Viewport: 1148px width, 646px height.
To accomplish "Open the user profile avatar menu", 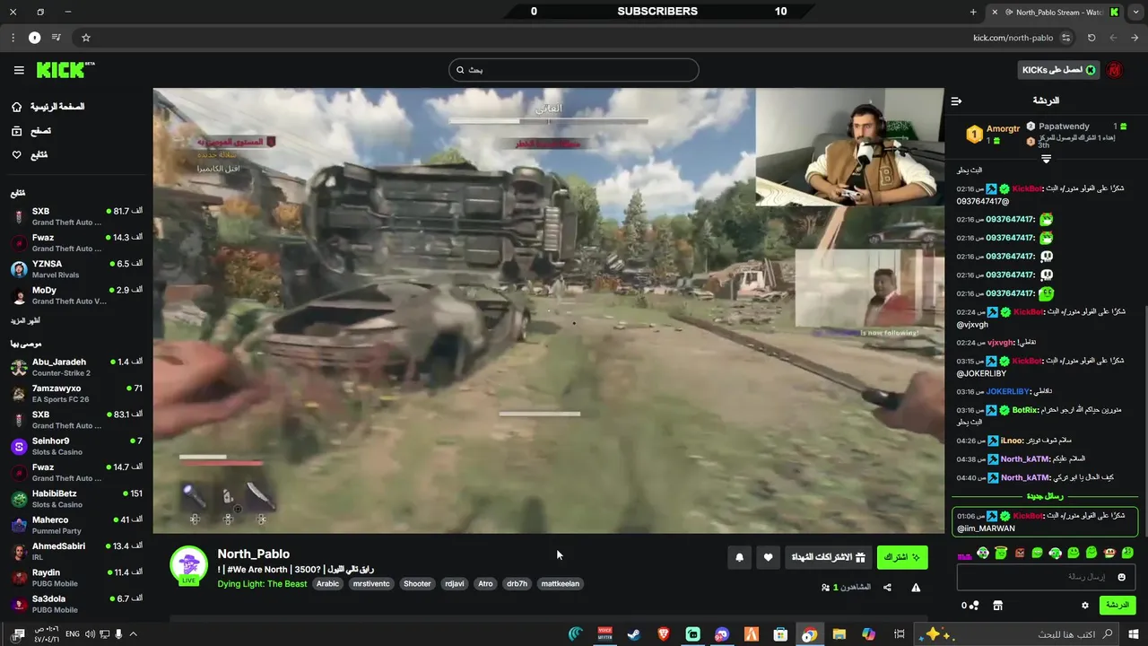I will click(1115, 70).
